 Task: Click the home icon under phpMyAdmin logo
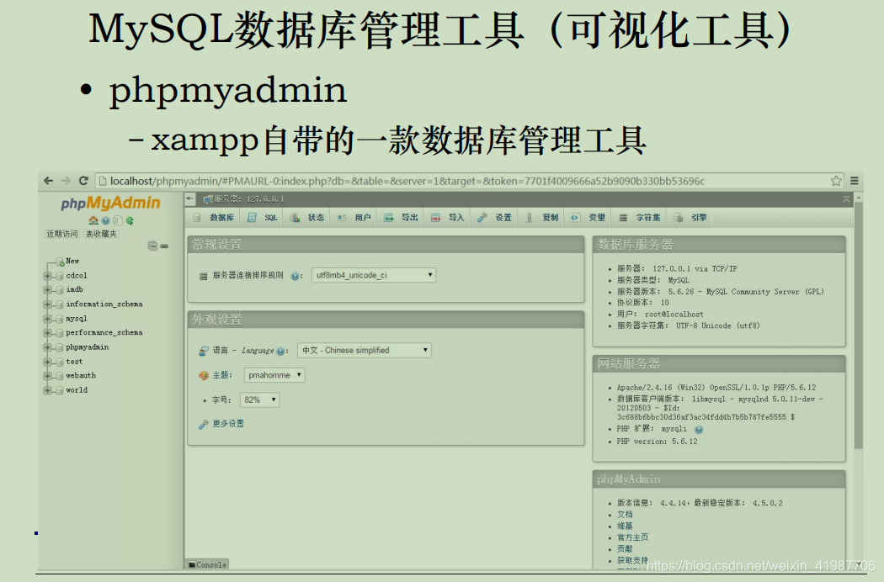[93, 220]
